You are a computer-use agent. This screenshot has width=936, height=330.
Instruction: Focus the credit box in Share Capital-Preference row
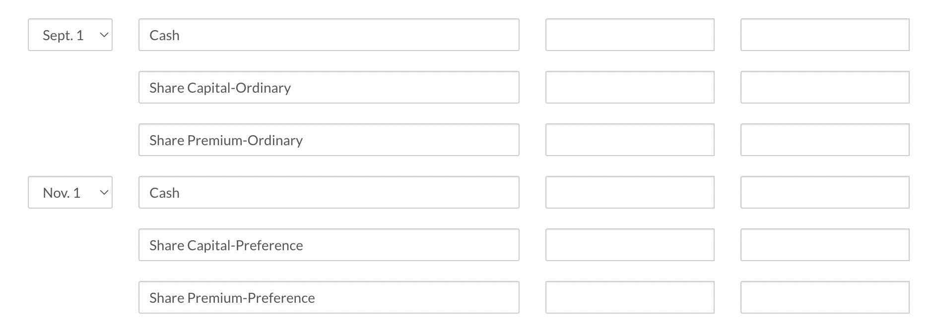pyautogui.click(x=825, y=245)
